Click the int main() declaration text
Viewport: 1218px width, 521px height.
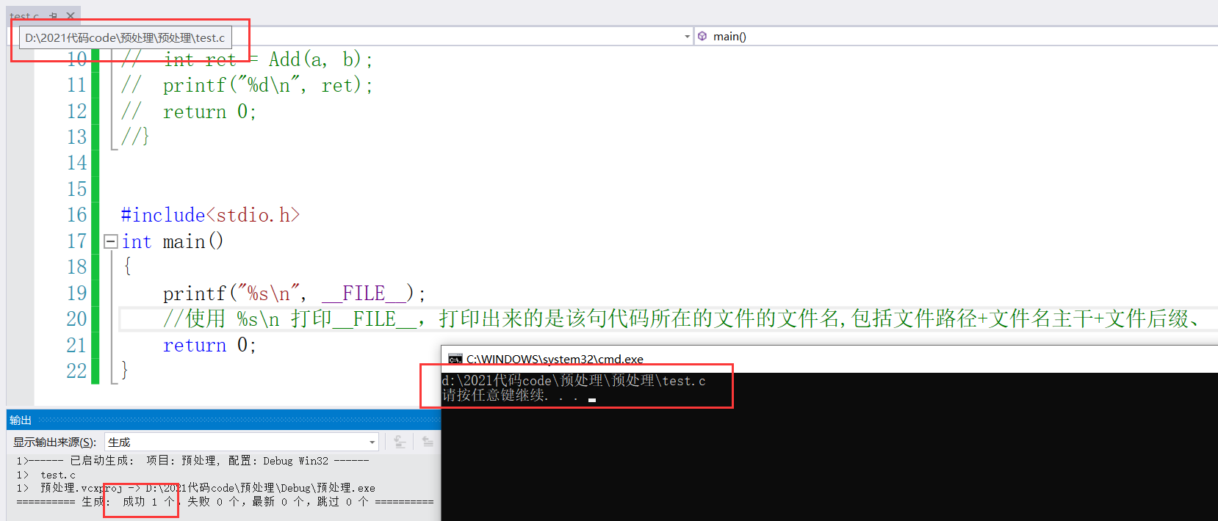173,241
